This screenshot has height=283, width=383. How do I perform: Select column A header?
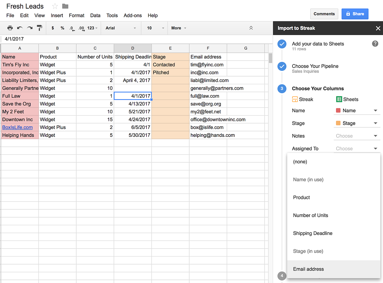pyautogui.click(x=20, y=48)
